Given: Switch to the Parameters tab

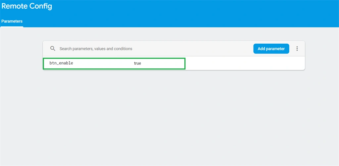Looking at the screenshot, I should tap(12, 21).
